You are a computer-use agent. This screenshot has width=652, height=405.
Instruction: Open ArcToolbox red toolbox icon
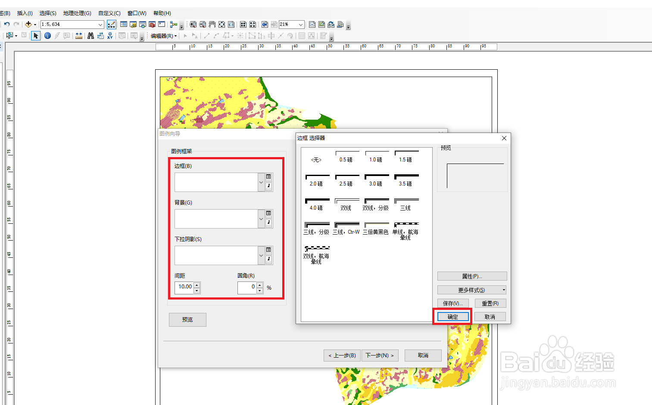pyautogui.click(x=152, y=25)
